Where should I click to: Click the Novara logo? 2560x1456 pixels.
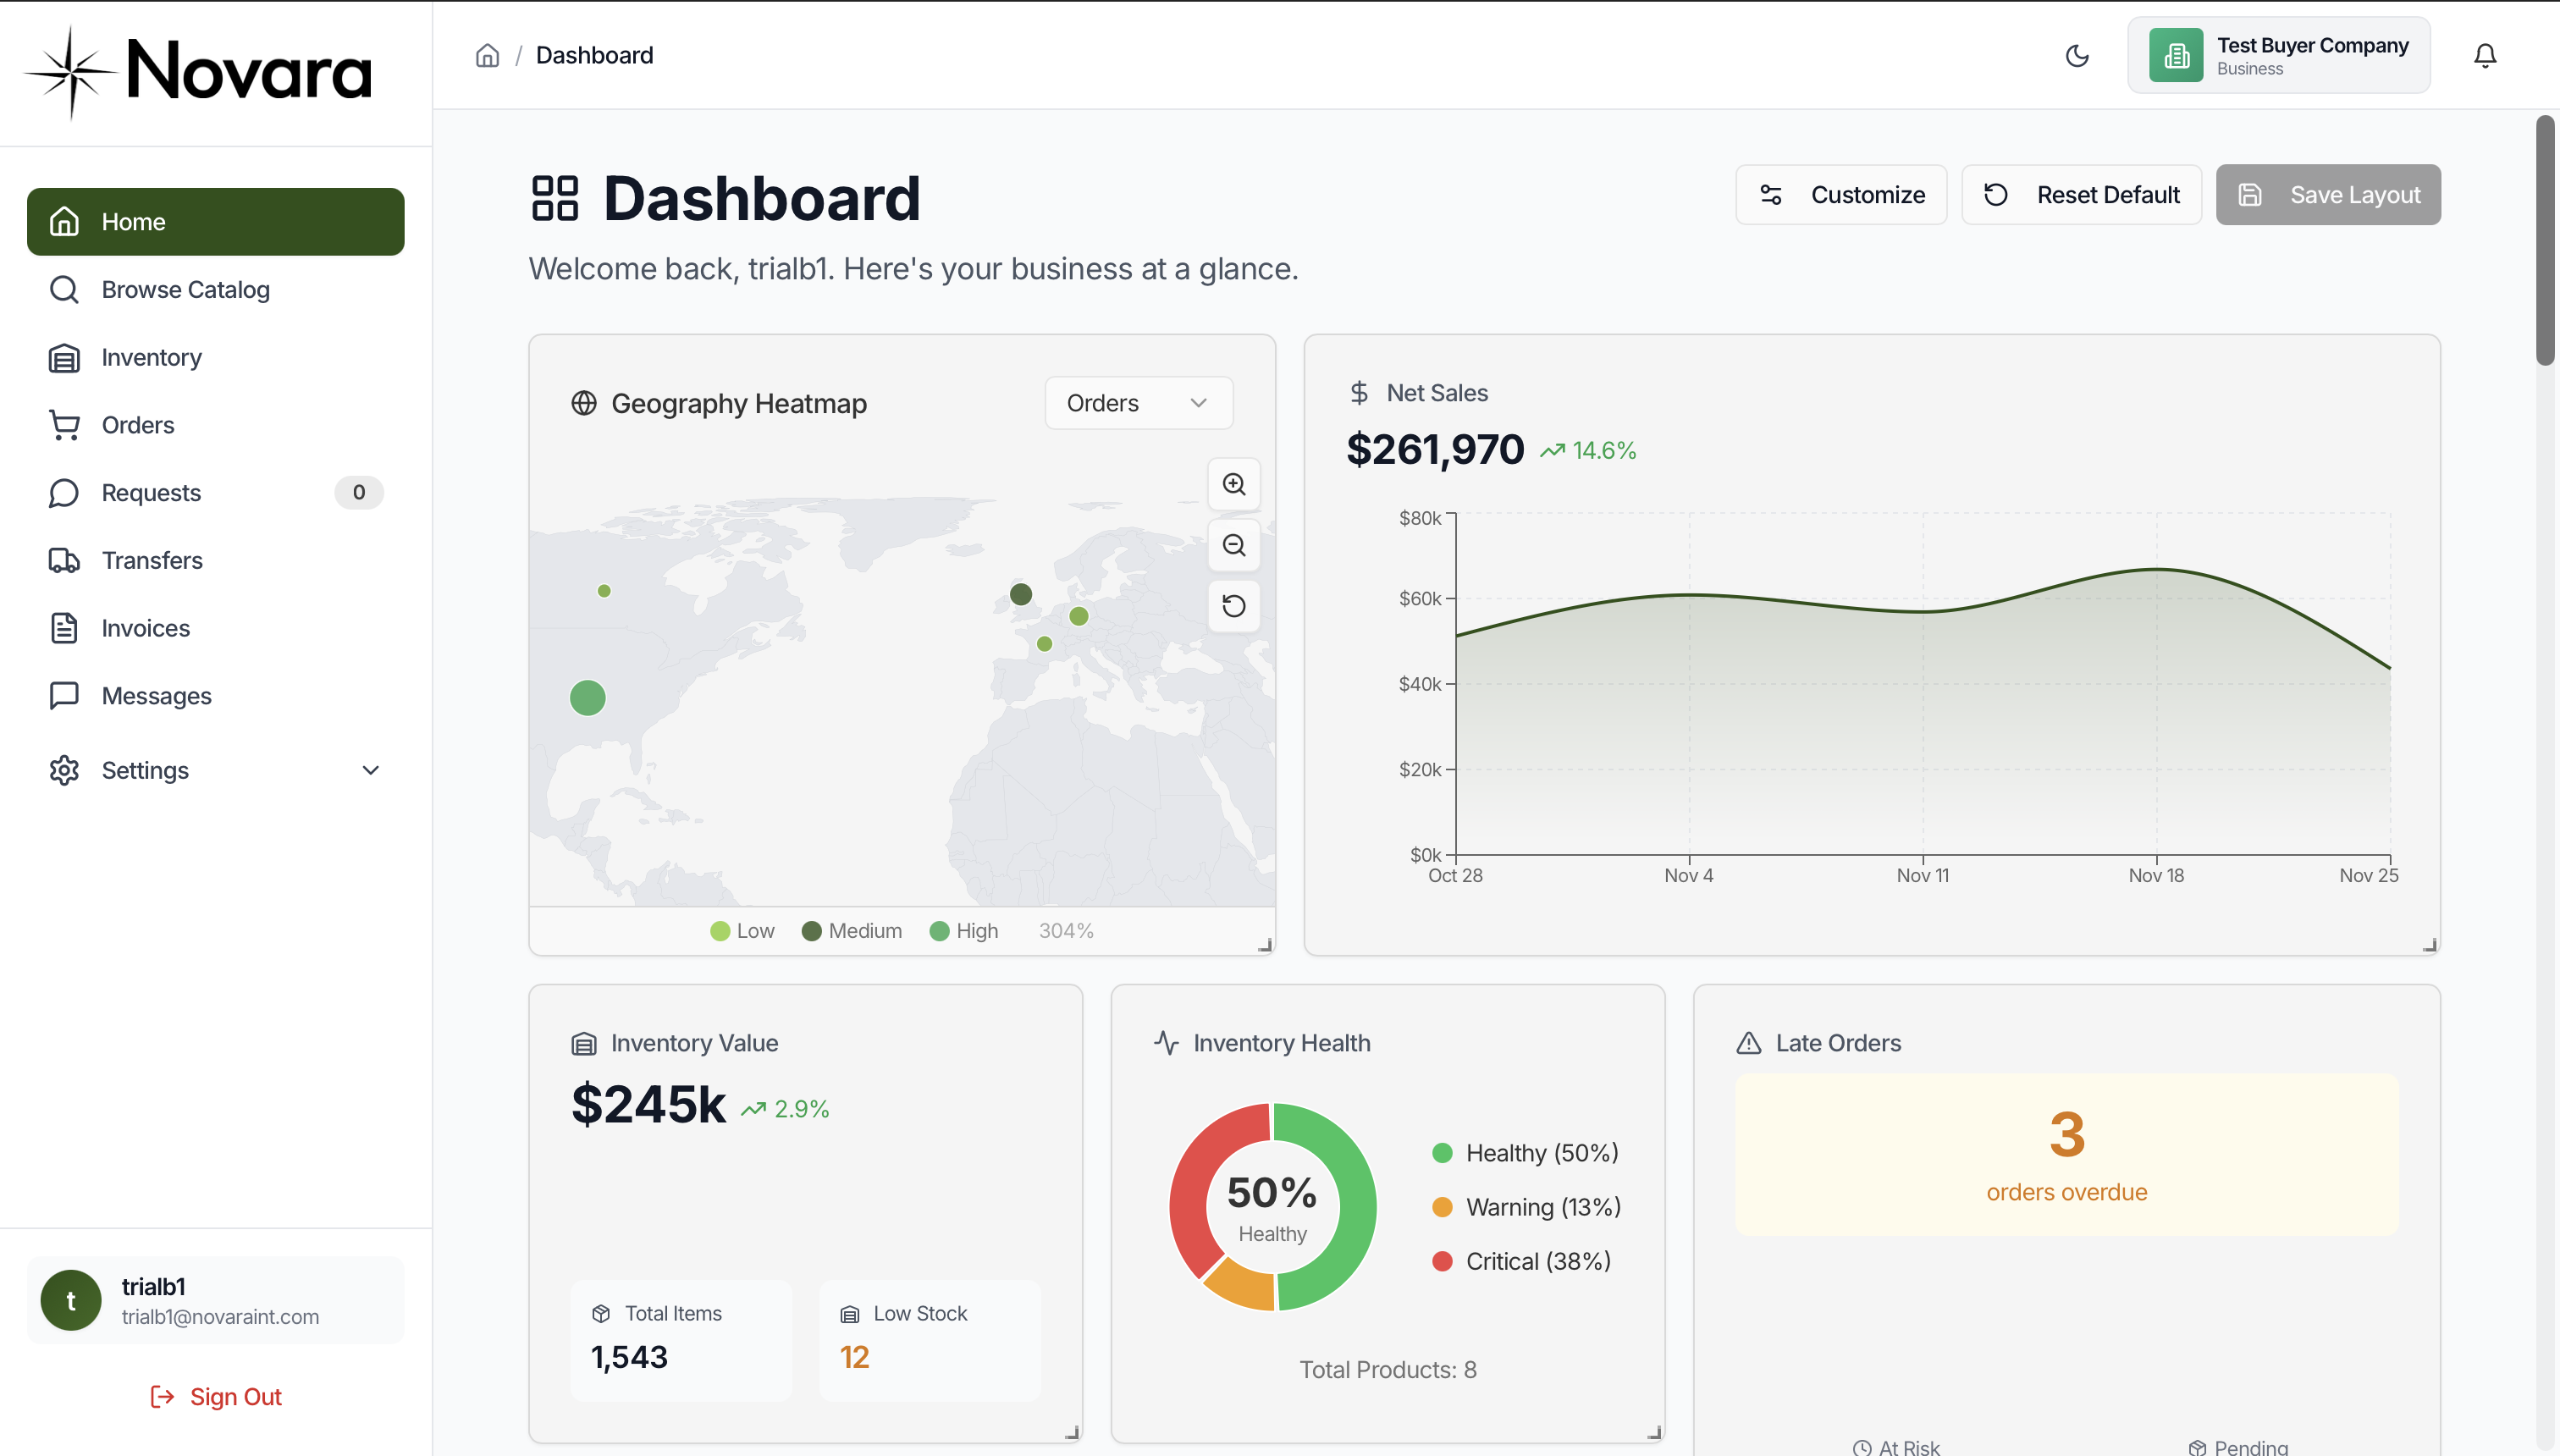click(198, 72)
